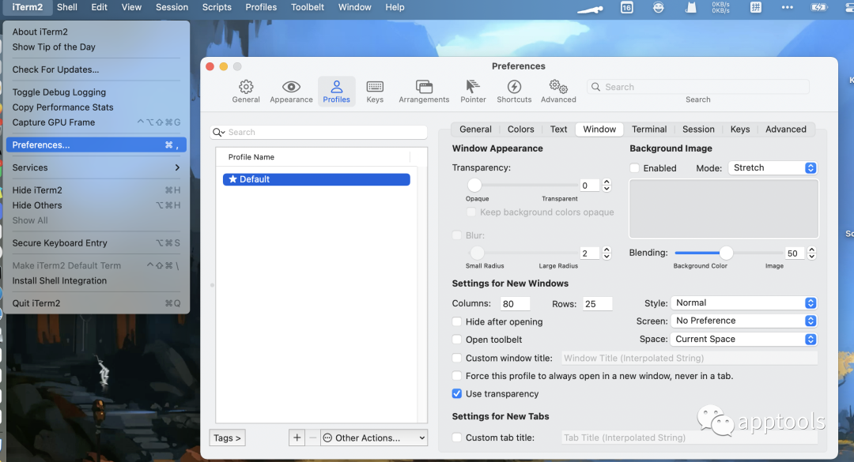Select the Appearance eye icon
The image size is (854, 462).
click(291, 88)
